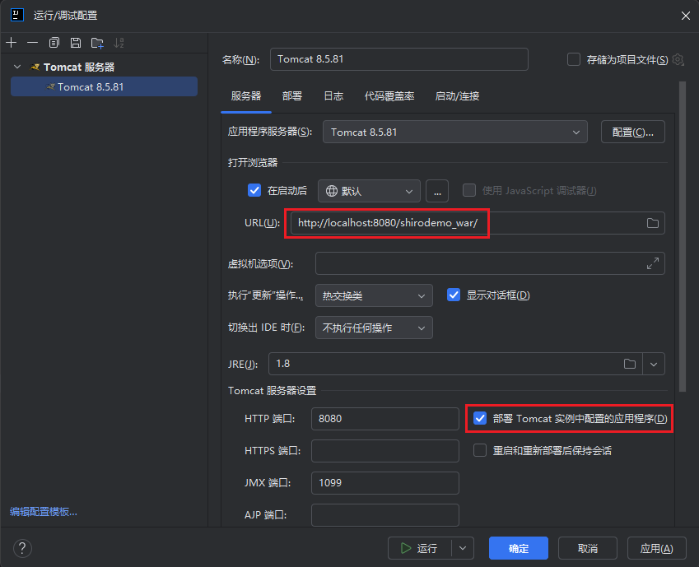Click the save configuration floppy disk icon
Viewport: 699px width, 567px height.
click(x=76, y=43)
